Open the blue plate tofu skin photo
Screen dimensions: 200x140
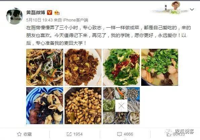click(x=45, y=106)
